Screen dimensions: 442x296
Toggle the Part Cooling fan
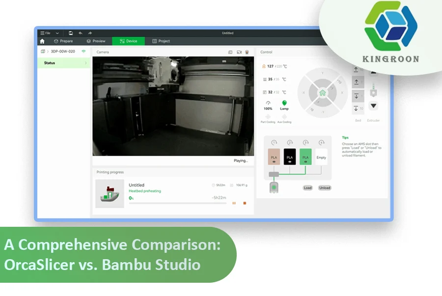point(268,119)
